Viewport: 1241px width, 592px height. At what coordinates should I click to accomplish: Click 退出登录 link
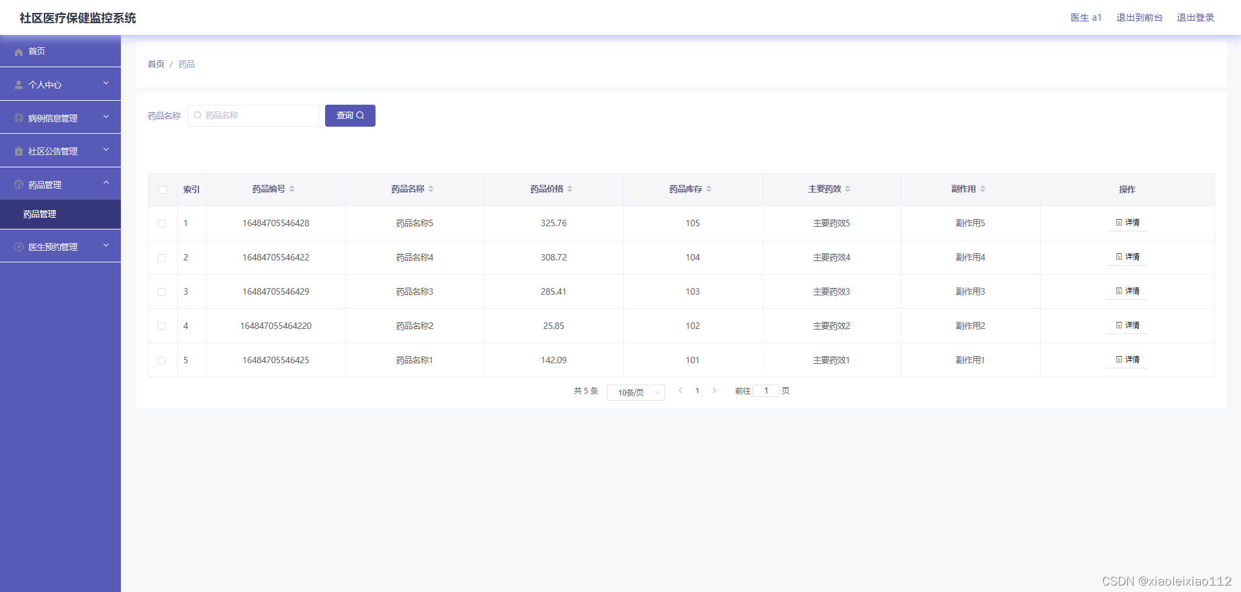click(1195, 17)
